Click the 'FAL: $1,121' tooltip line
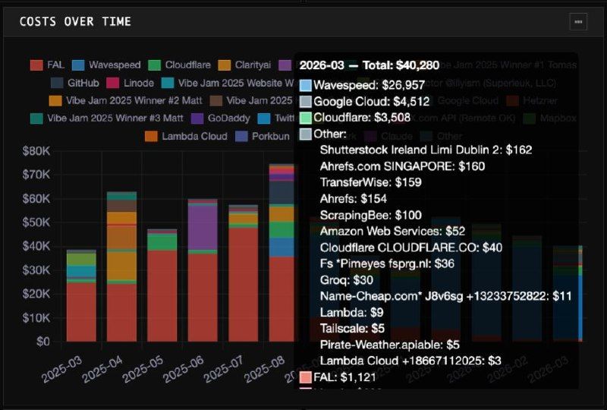Viewport: 607px width, 410px height. coord(344,377)
